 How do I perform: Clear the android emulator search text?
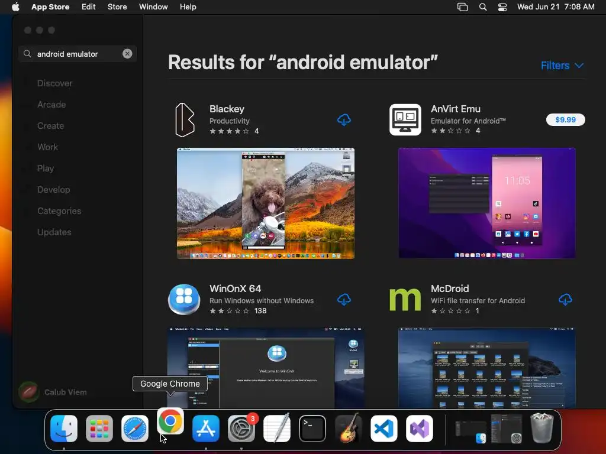(127, 54)
